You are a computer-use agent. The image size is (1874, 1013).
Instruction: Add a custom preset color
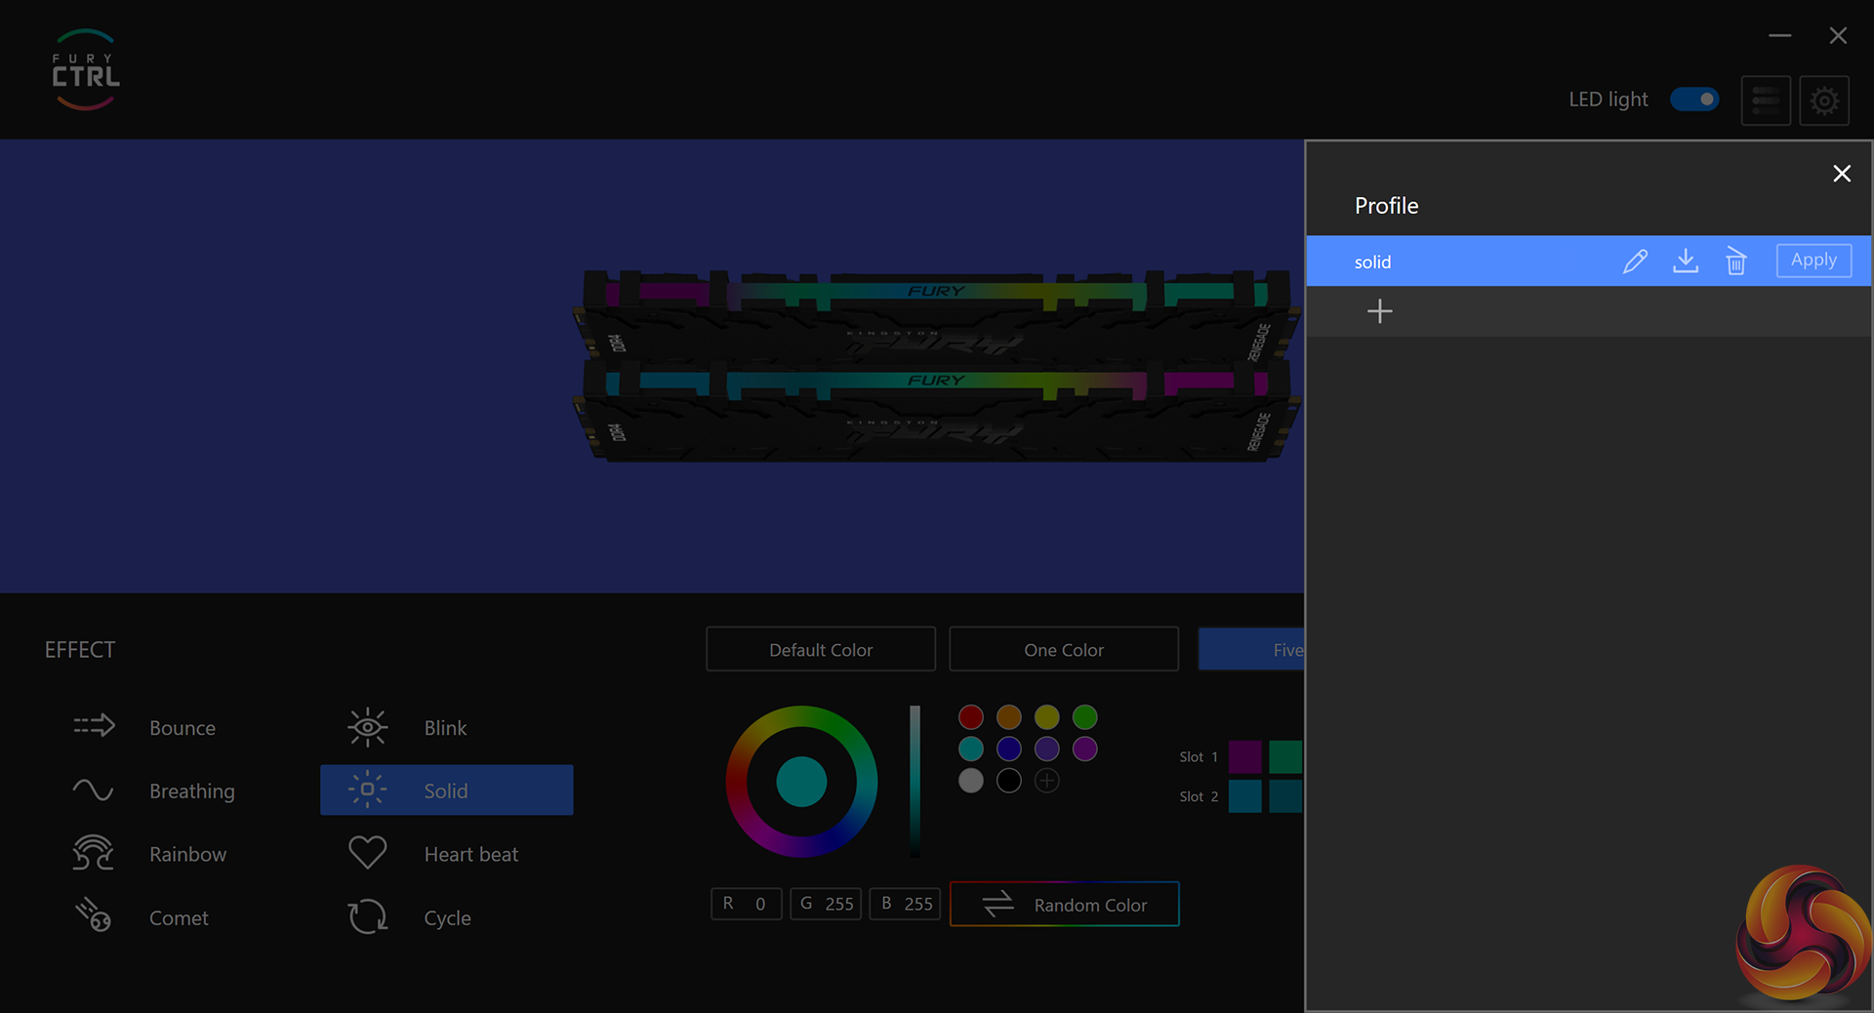[1046, 781]
